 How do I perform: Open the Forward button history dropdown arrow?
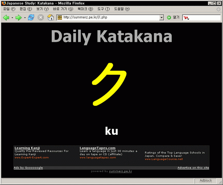[25, 18]
